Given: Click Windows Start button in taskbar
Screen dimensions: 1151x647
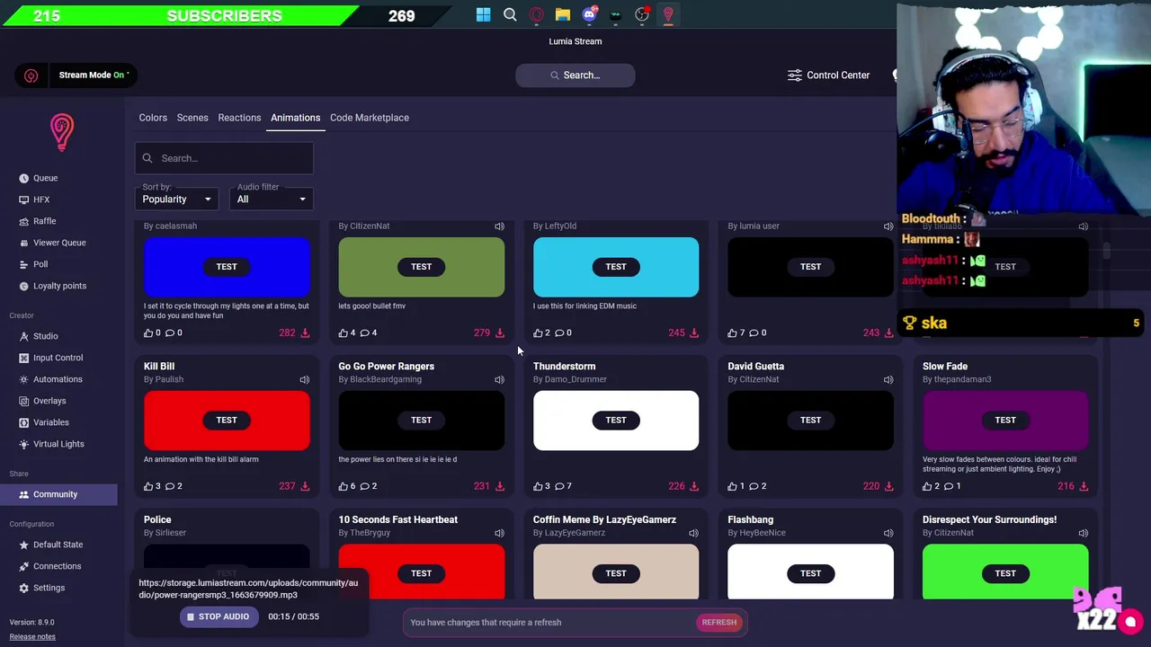Looking at the screenshot, I should click(x=484, y=14).
